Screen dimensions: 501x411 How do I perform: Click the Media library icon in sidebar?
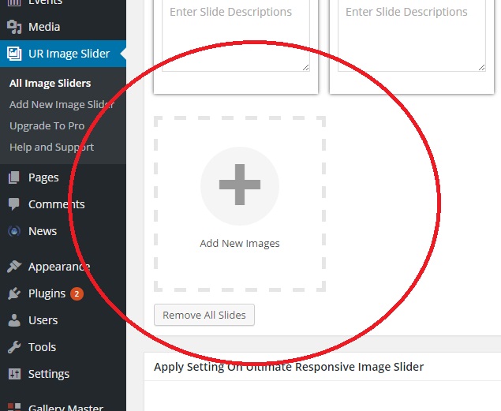[x=14, y=27]
